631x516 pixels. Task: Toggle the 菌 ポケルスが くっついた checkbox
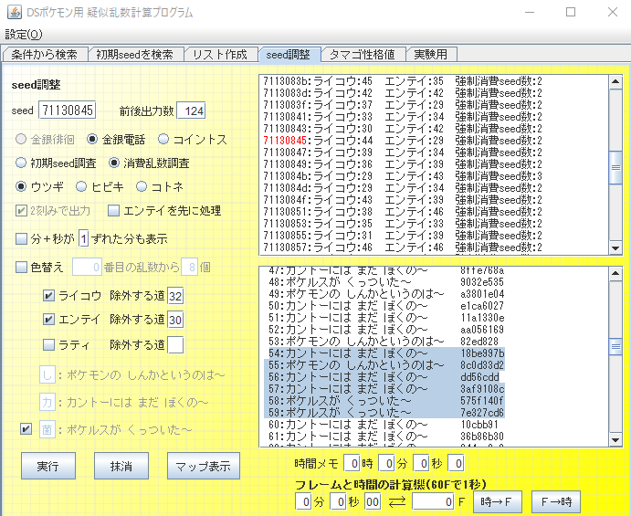tap(26, 429)
